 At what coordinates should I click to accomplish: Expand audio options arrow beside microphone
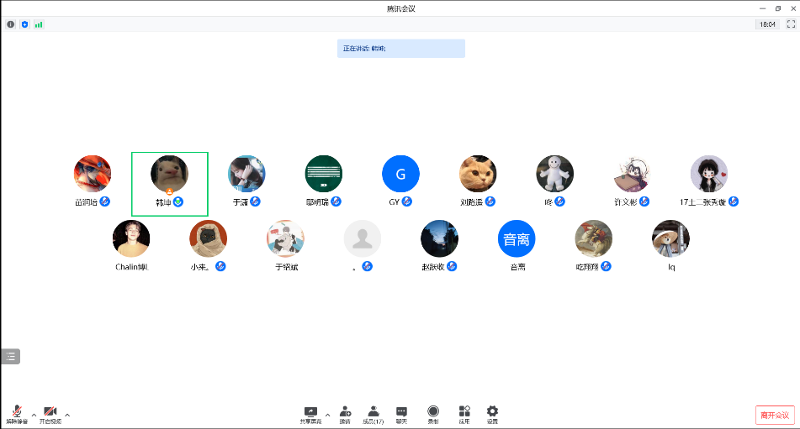click(x=34, y=414)
